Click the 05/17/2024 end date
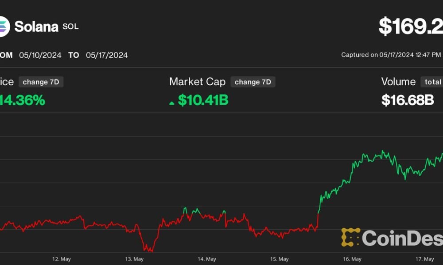The height and width of the screenshot is (265, 443). click(107, 55)
